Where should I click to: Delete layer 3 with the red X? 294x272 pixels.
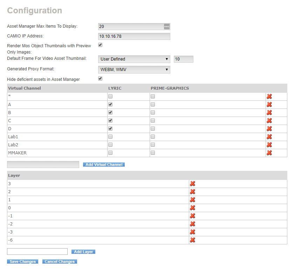(192, 183)
